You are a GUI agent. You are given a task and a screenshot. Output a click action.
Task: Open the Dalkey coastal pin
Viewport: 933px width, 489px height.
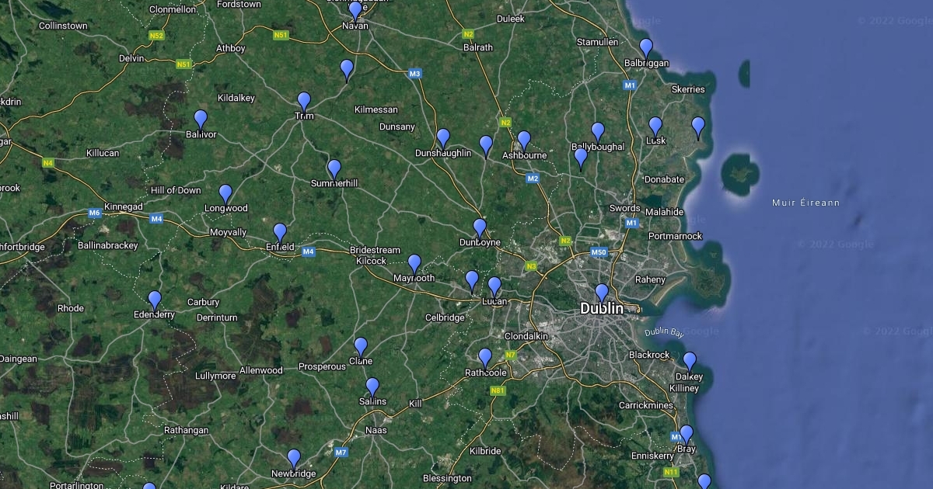point(689,362)
